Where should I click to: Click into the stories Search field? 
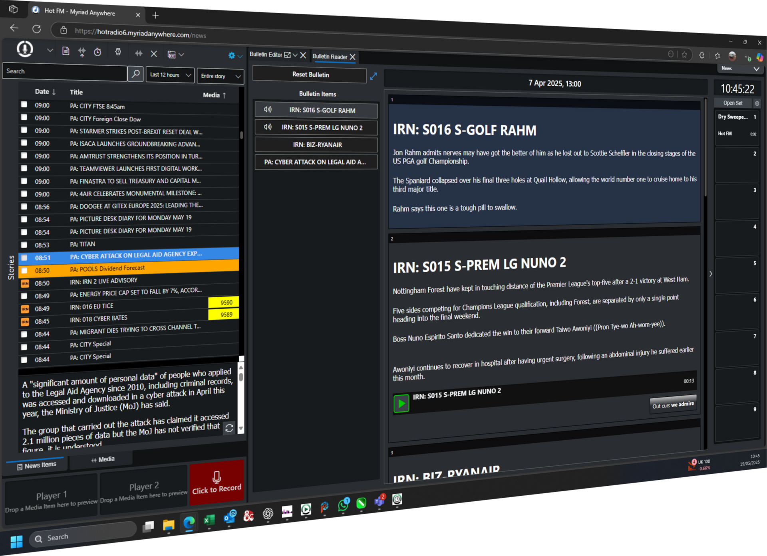click(x=65, y=71)
